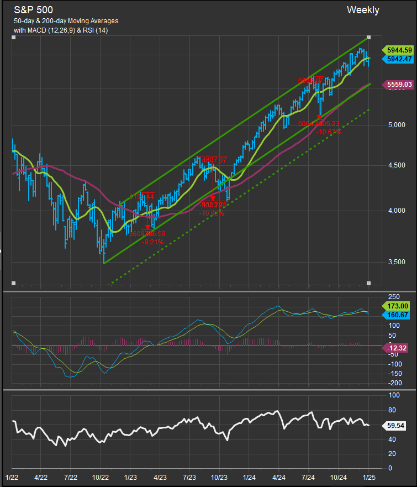Click the Weekly timeframe label
417x487 pixels.
363,10
